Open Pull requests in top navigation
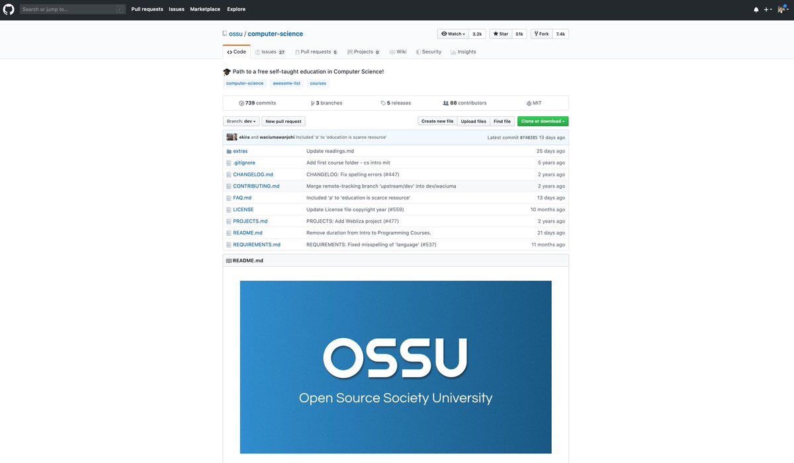The width and height of the screenshot is (794, 463). [x=147, y=9]
